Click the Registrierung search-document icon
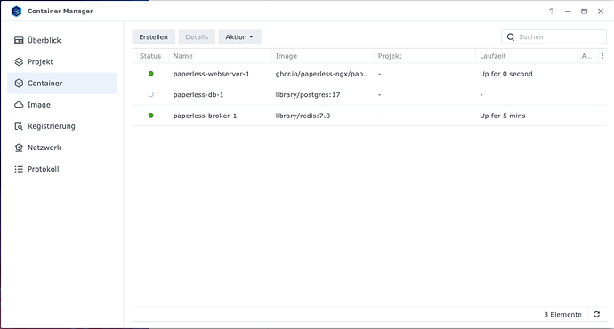The image size is (614, 329). [x=19, y=126]
